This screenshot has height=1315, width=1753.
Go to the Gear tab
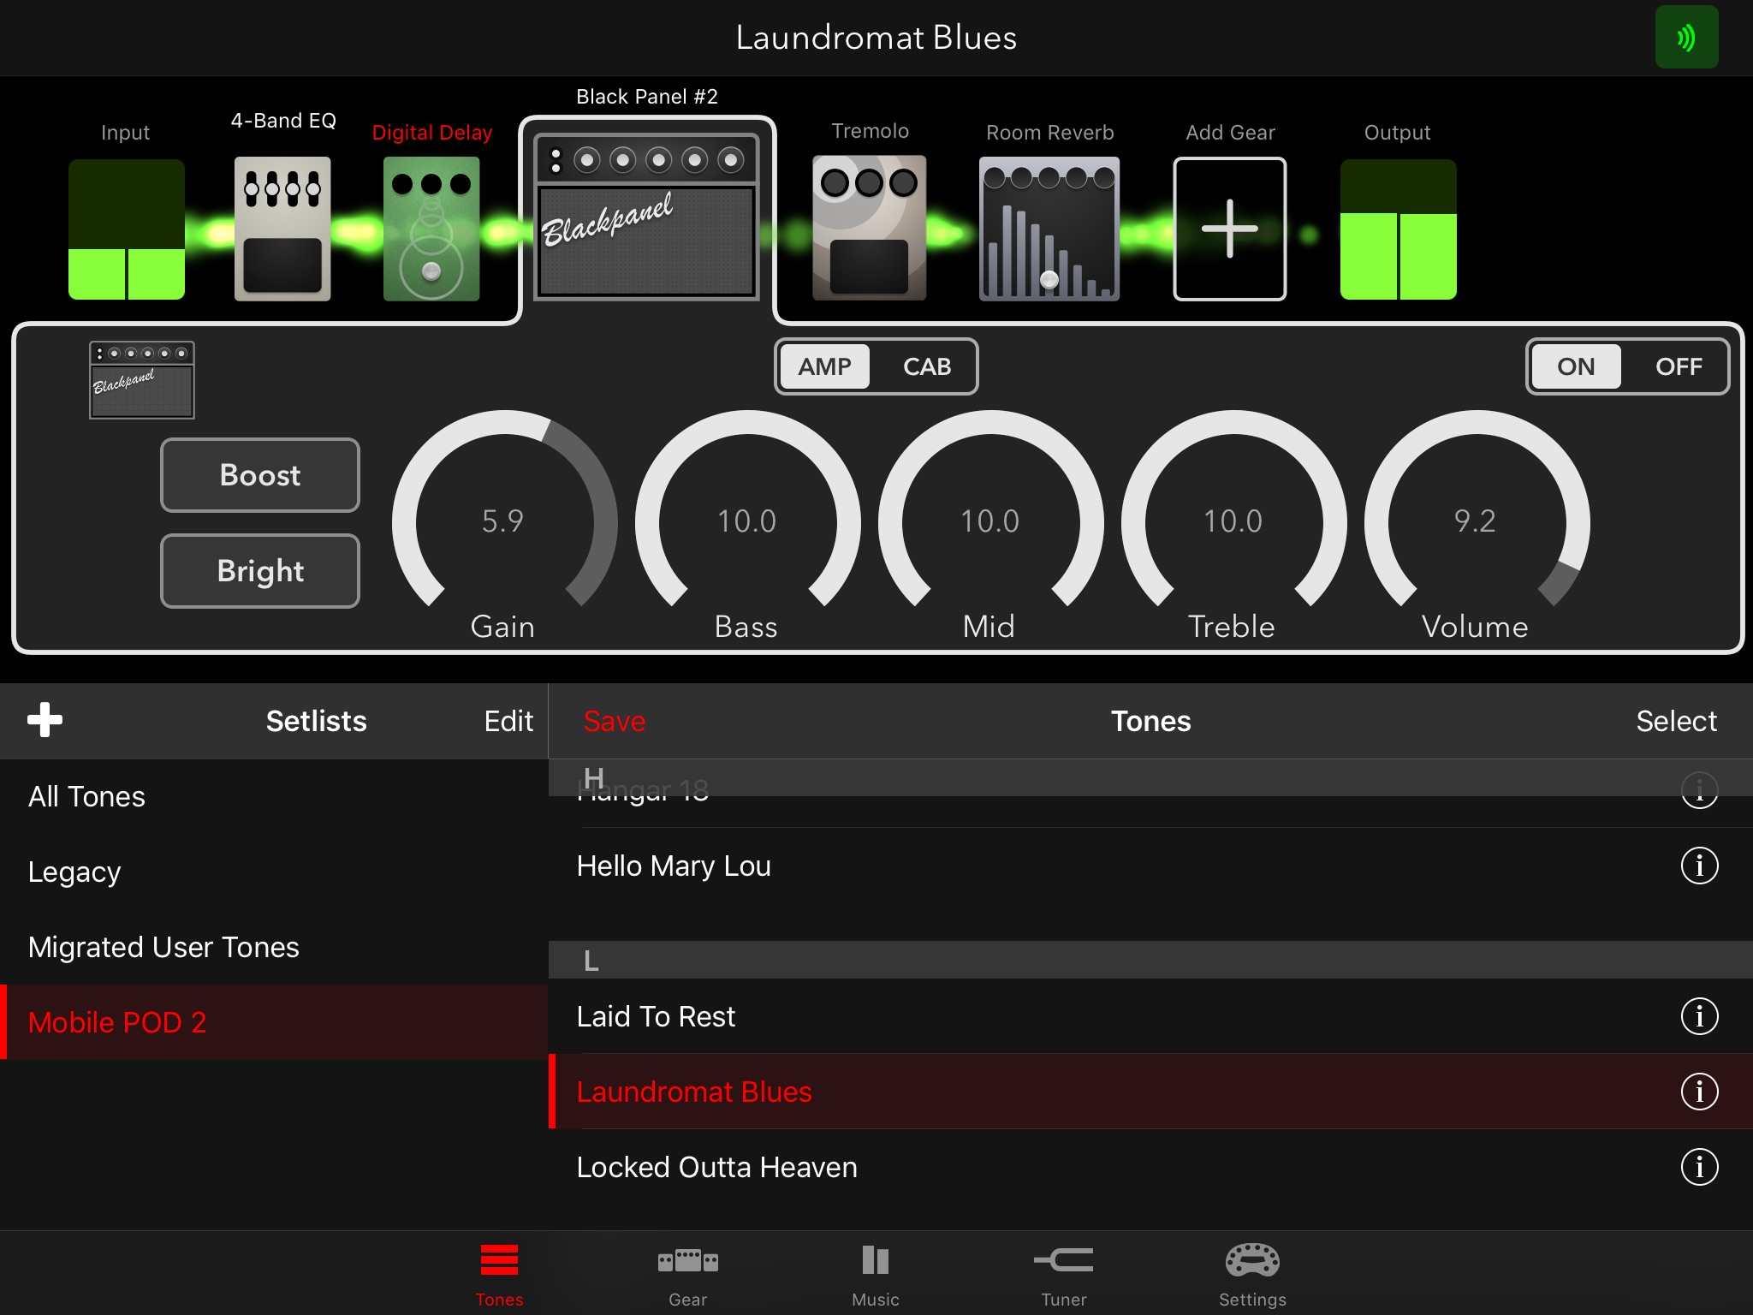point(687,1274)
